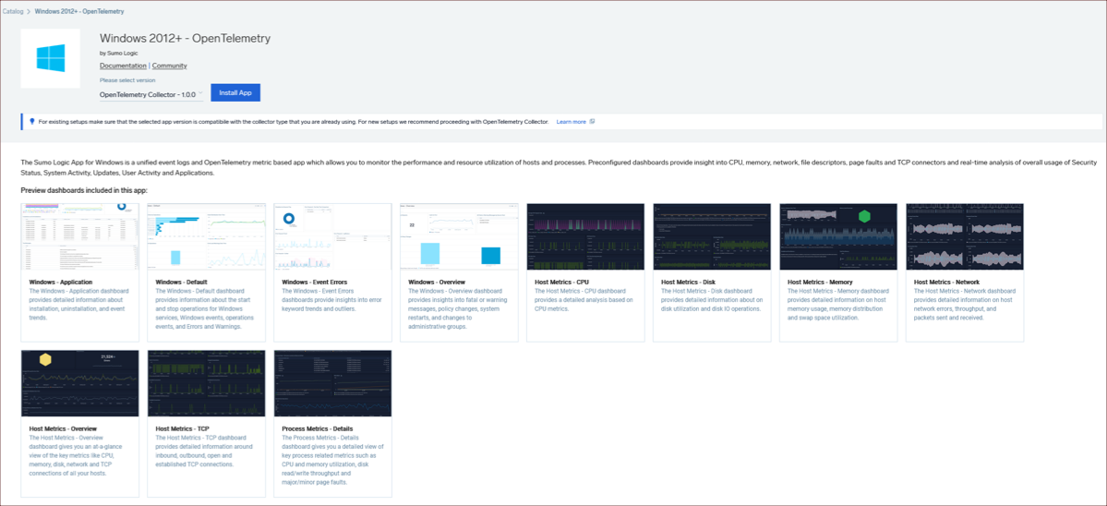Image resolution: width=1107 pixels, height=506 pixels.
Task: Select the Windows 2012+ - OpenTelemetry breadcrumb
Action: (x=79, y=11)
